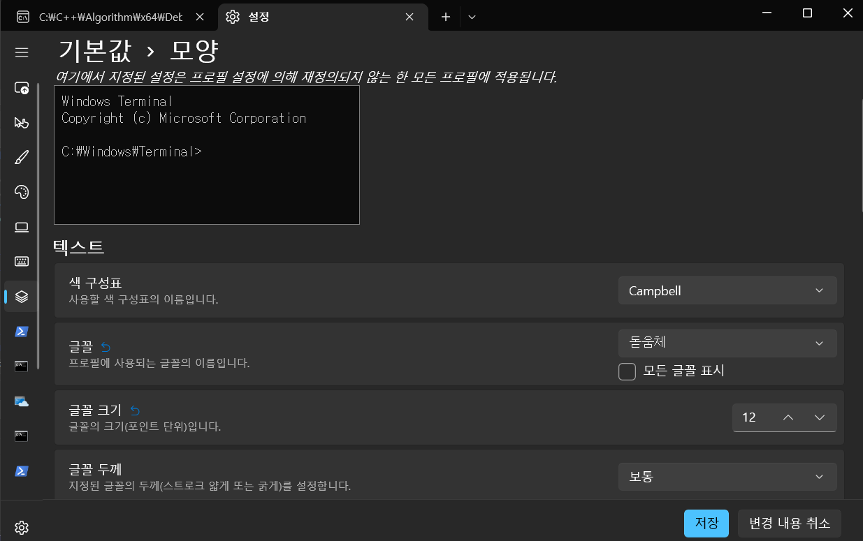Open the 색 구성표 color palette page
This screenshot has height=541, width=863.
(x=21, y=192)
